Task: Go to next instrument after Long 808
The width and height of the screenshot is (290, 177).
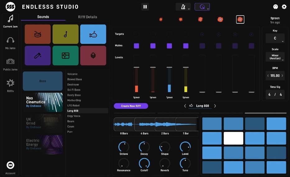Action: pos(215,106)
